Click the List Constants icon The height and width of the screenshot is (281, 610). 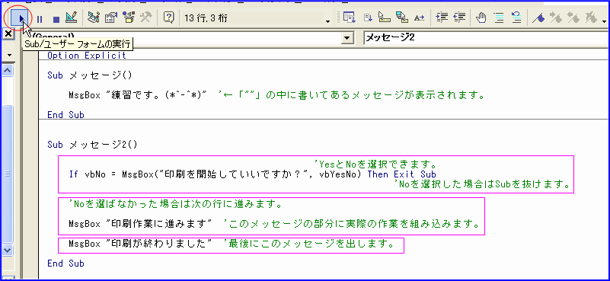[368, 18]
